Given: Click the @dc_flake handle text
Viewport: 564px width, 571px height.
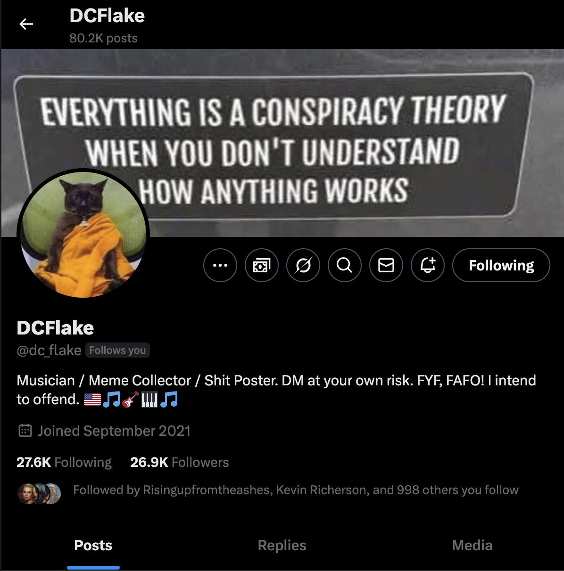Looking at the screenshot, I should (49, 351).
